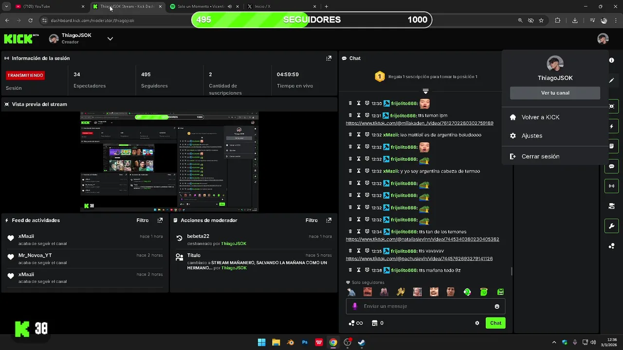Click the bookmark star in address bar

pos(541,20)
